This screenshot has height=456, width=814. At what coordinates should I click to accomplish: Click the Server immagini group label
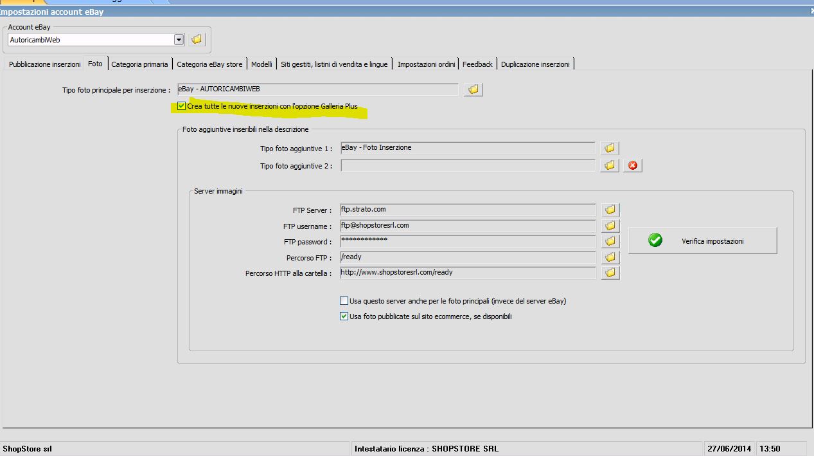click(218, 191)
